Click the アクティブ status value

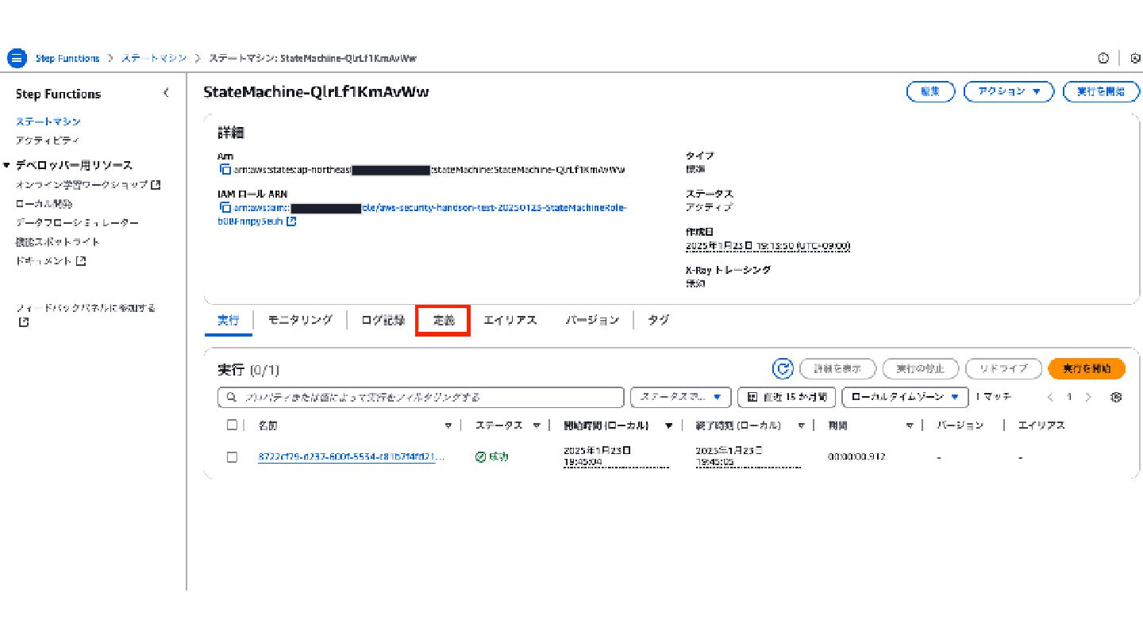coord(709,207)
